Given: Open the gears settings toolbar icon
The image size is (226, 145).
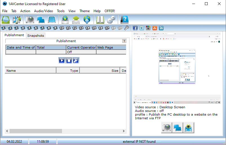Looking at the screenshot, I should (x=111, y=20).
